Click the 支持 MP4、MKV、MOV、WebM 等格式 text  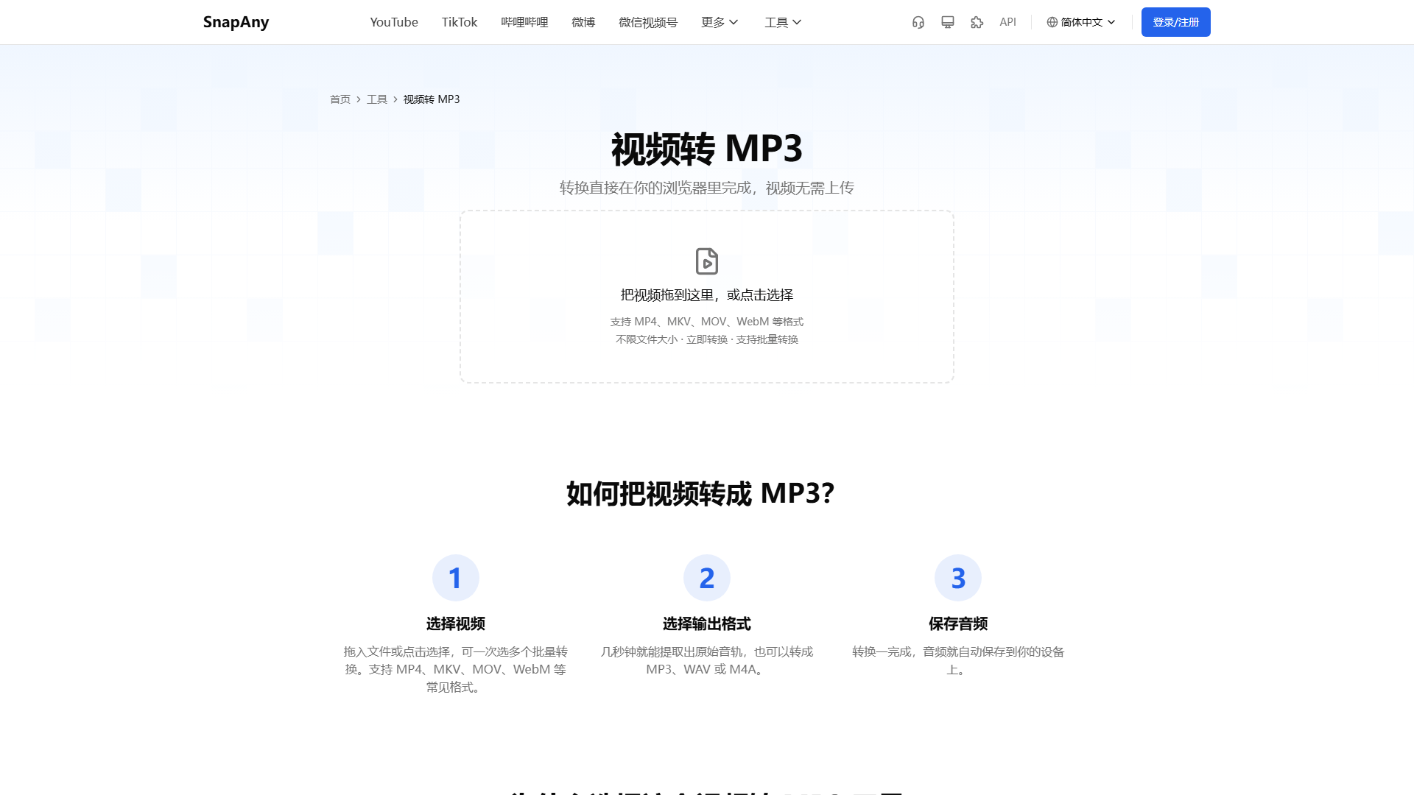(707, 322)
